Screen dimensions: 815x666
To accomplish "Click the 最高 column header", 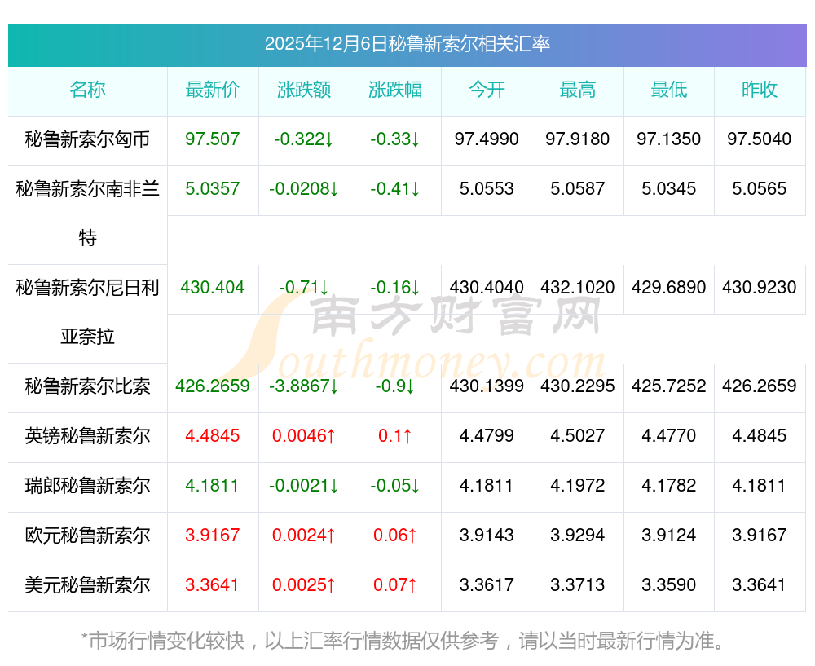I will [x=578, y=90].
